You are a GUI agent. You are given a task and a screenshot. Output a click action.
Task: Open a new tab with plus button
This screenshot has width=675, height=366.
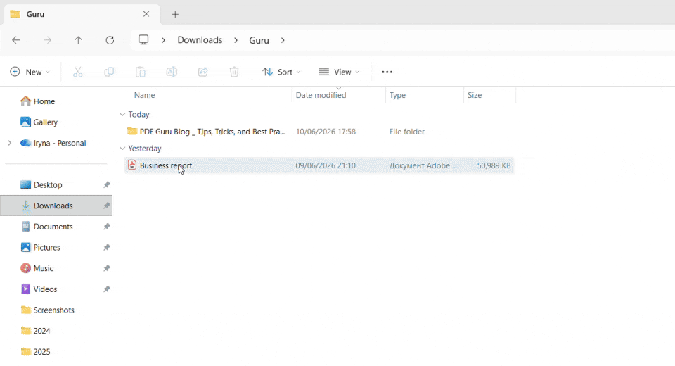pos(175,14)
